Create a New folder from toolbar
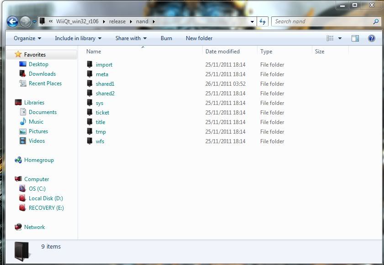 (199, 38)
